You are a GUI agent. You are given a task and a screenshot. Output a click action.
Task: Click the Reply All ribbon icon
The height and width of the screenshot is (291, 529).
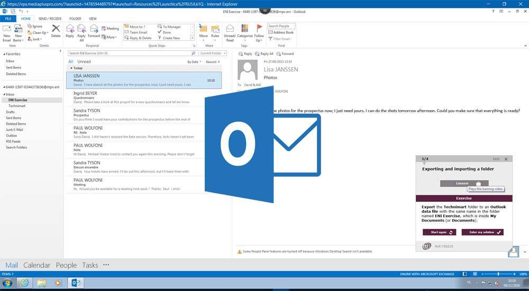(x=81, y=31)
